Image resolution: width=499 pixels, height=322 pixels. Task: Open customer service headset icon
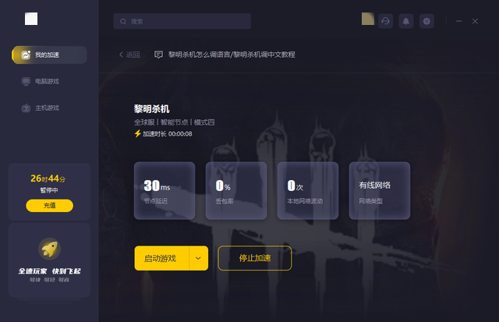click(x=385, y=21)
